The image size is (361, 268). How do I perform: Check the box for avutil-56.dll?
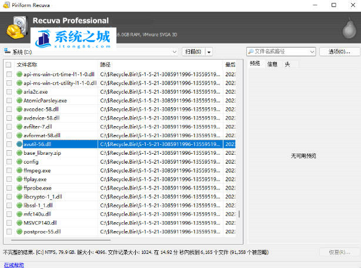[9, 144]
